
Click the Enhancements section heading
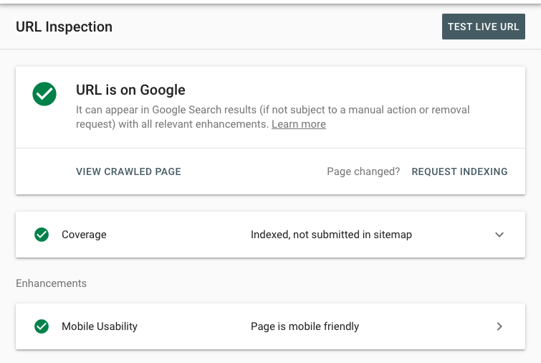pyautogui.click(x=51, y=283)
